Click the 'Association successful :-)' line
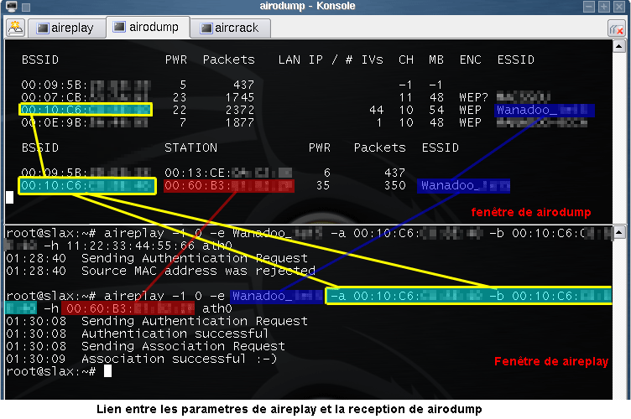 [x=142, y=359]
